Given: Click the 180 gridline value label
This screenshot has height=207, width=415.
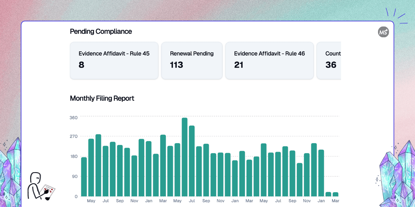Looking at the screenshot, I should pos(74,157).
